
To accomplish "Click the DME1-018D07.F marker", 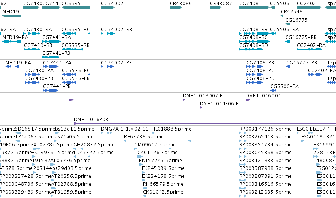I will pyautogui.click(x=184, y=100).
